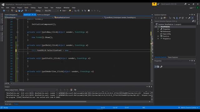Click the split editor handle above scrollbar
Screen dimensions: 200x112
click(152, 20)
